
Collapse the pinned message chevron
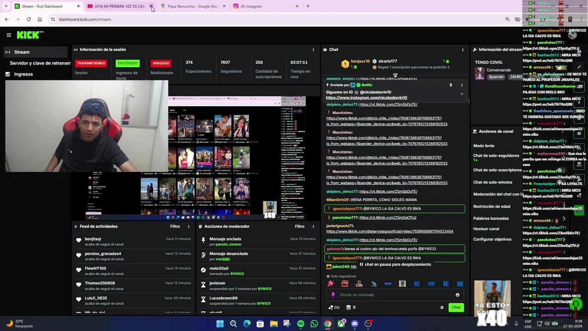pos(462,94)
